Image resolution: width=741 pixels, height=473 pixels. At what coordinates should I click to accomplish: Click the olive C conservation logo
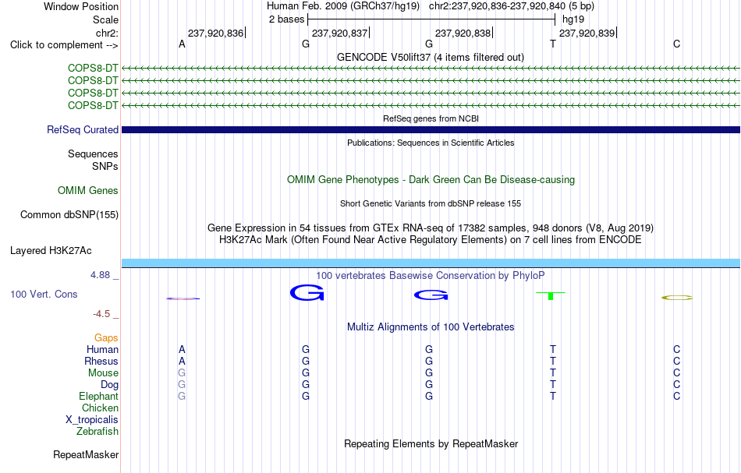(677, 298)
